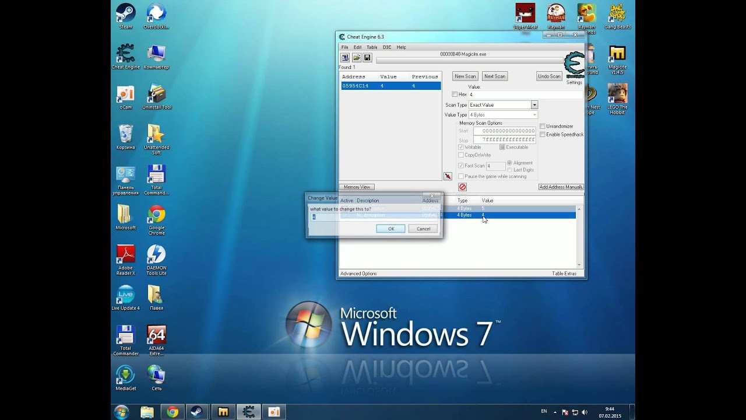Select the LEGO The Hobbit desktop shortcut
This screenshot has width=746, height=420.
617,99
